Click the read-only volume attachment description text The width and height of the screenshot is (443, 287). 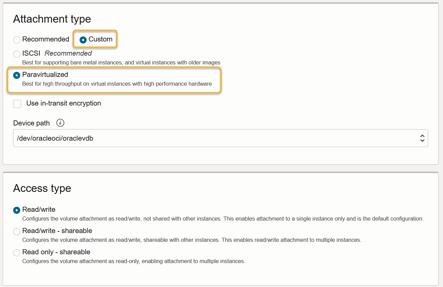(134, 261)
